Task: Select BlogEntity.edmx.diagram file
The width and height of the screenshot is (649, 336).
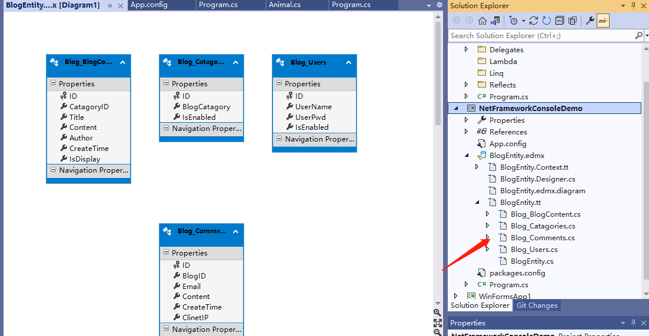Action: [543, 190]
